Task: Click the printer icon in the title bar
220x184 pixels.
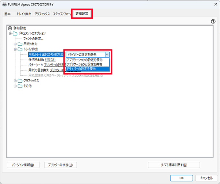Action: point(4,4)
